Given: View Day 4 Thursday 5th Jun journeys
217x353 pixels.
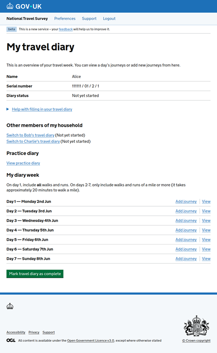Looking at the screenshot, I should (x=206, y=230).
